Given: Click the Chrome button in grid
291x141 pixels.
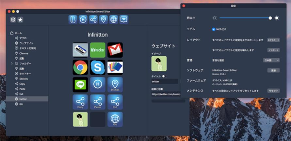Looking at the screenshot, I should [x=80, y=67].
